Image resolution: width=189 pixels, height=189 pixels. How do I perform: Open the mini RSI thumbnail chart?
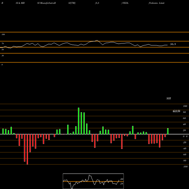point(93,181)
